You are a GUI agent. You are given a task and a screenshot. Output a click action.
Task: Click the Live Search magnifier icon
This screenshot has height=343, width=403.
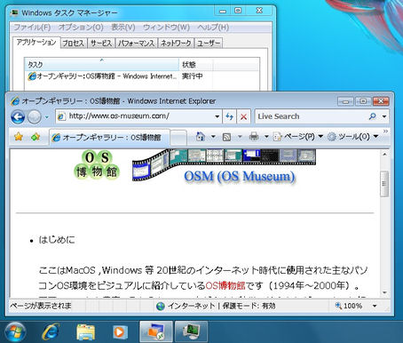click(x=373, y=116)
